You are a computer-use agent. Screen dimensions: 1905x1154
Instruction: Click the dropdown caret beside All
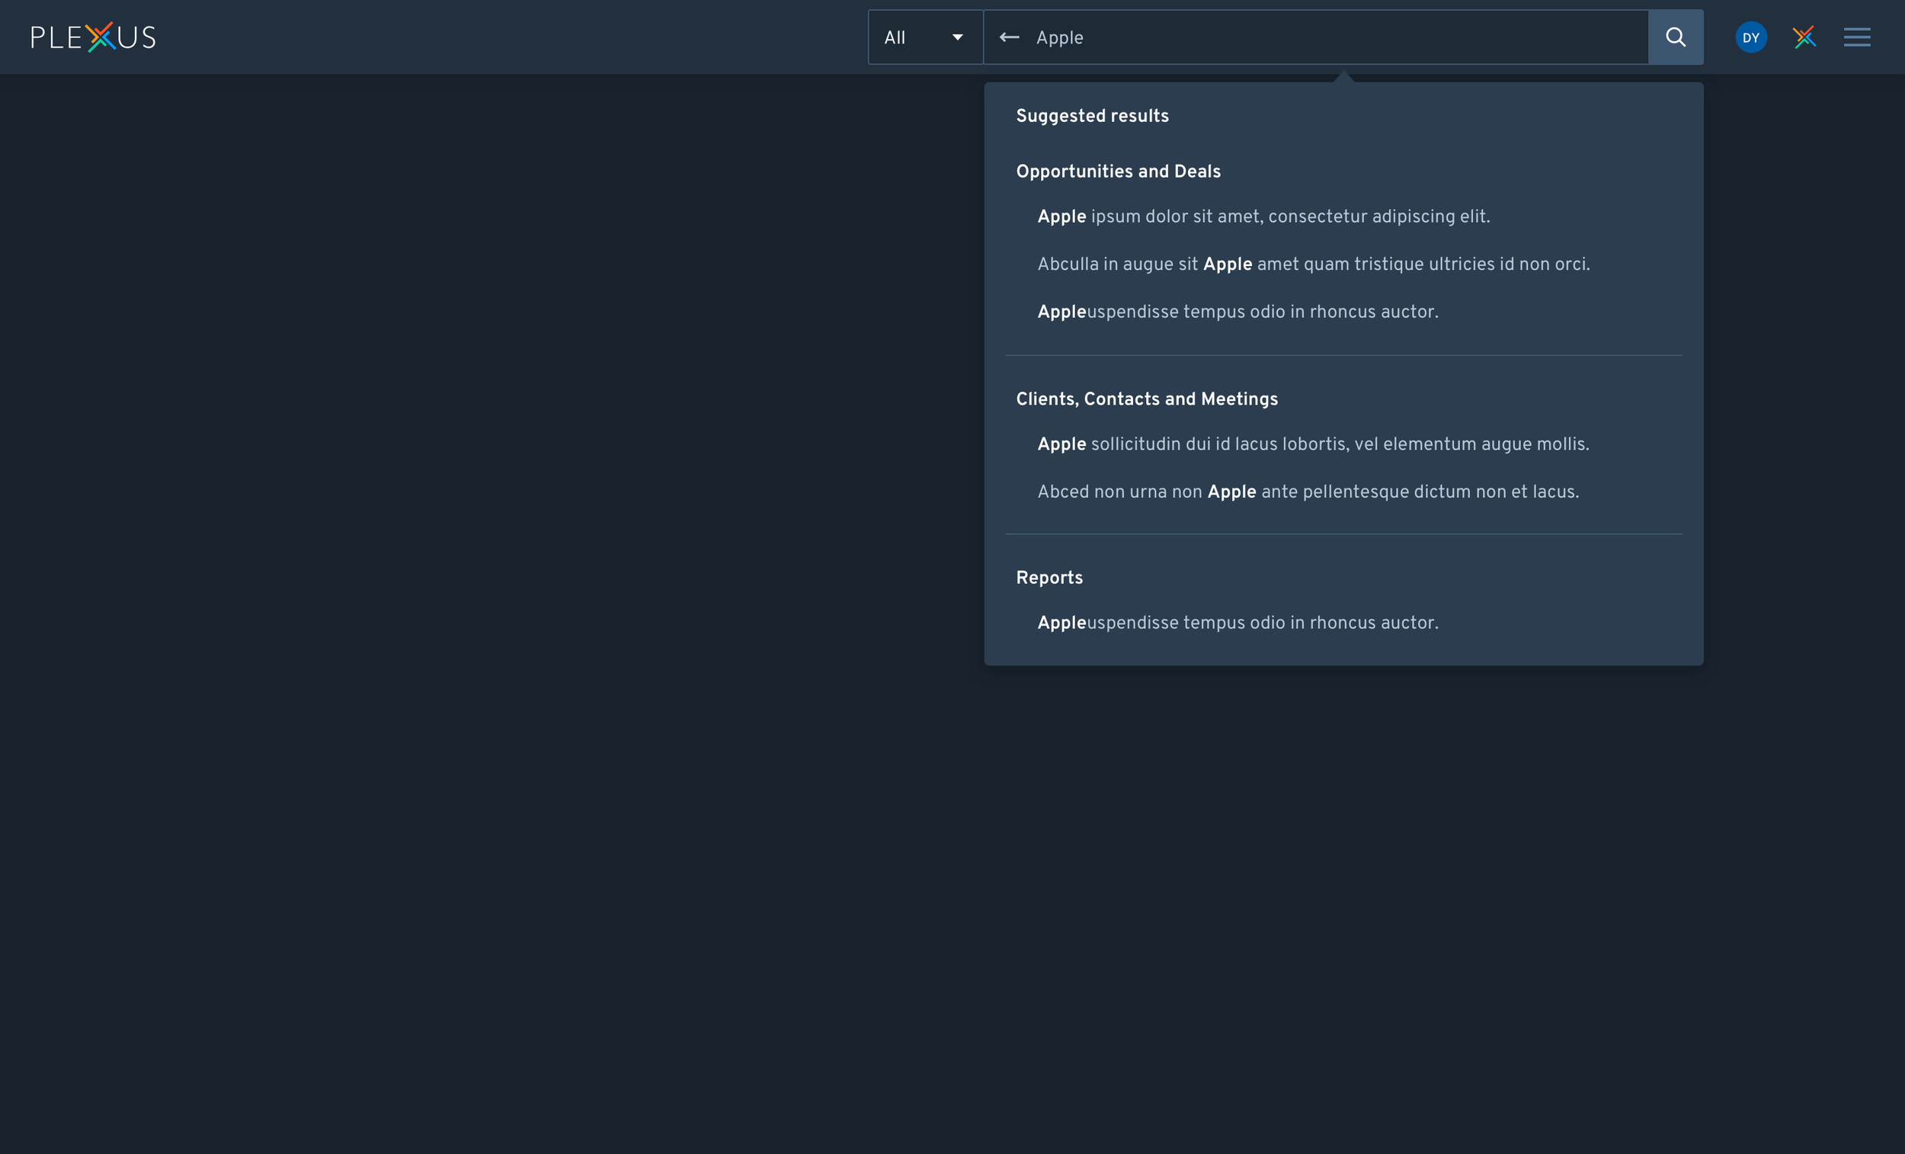[x=957, y=37]
